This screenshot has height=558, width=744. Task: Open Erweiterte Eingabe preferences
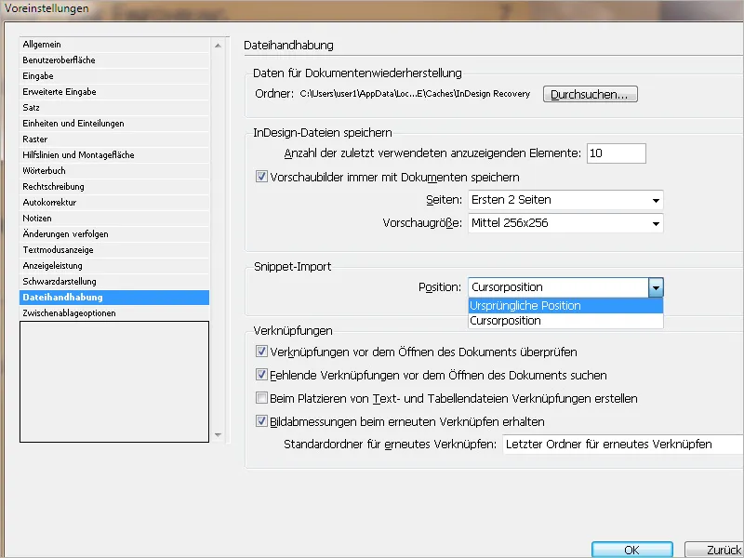114,91
